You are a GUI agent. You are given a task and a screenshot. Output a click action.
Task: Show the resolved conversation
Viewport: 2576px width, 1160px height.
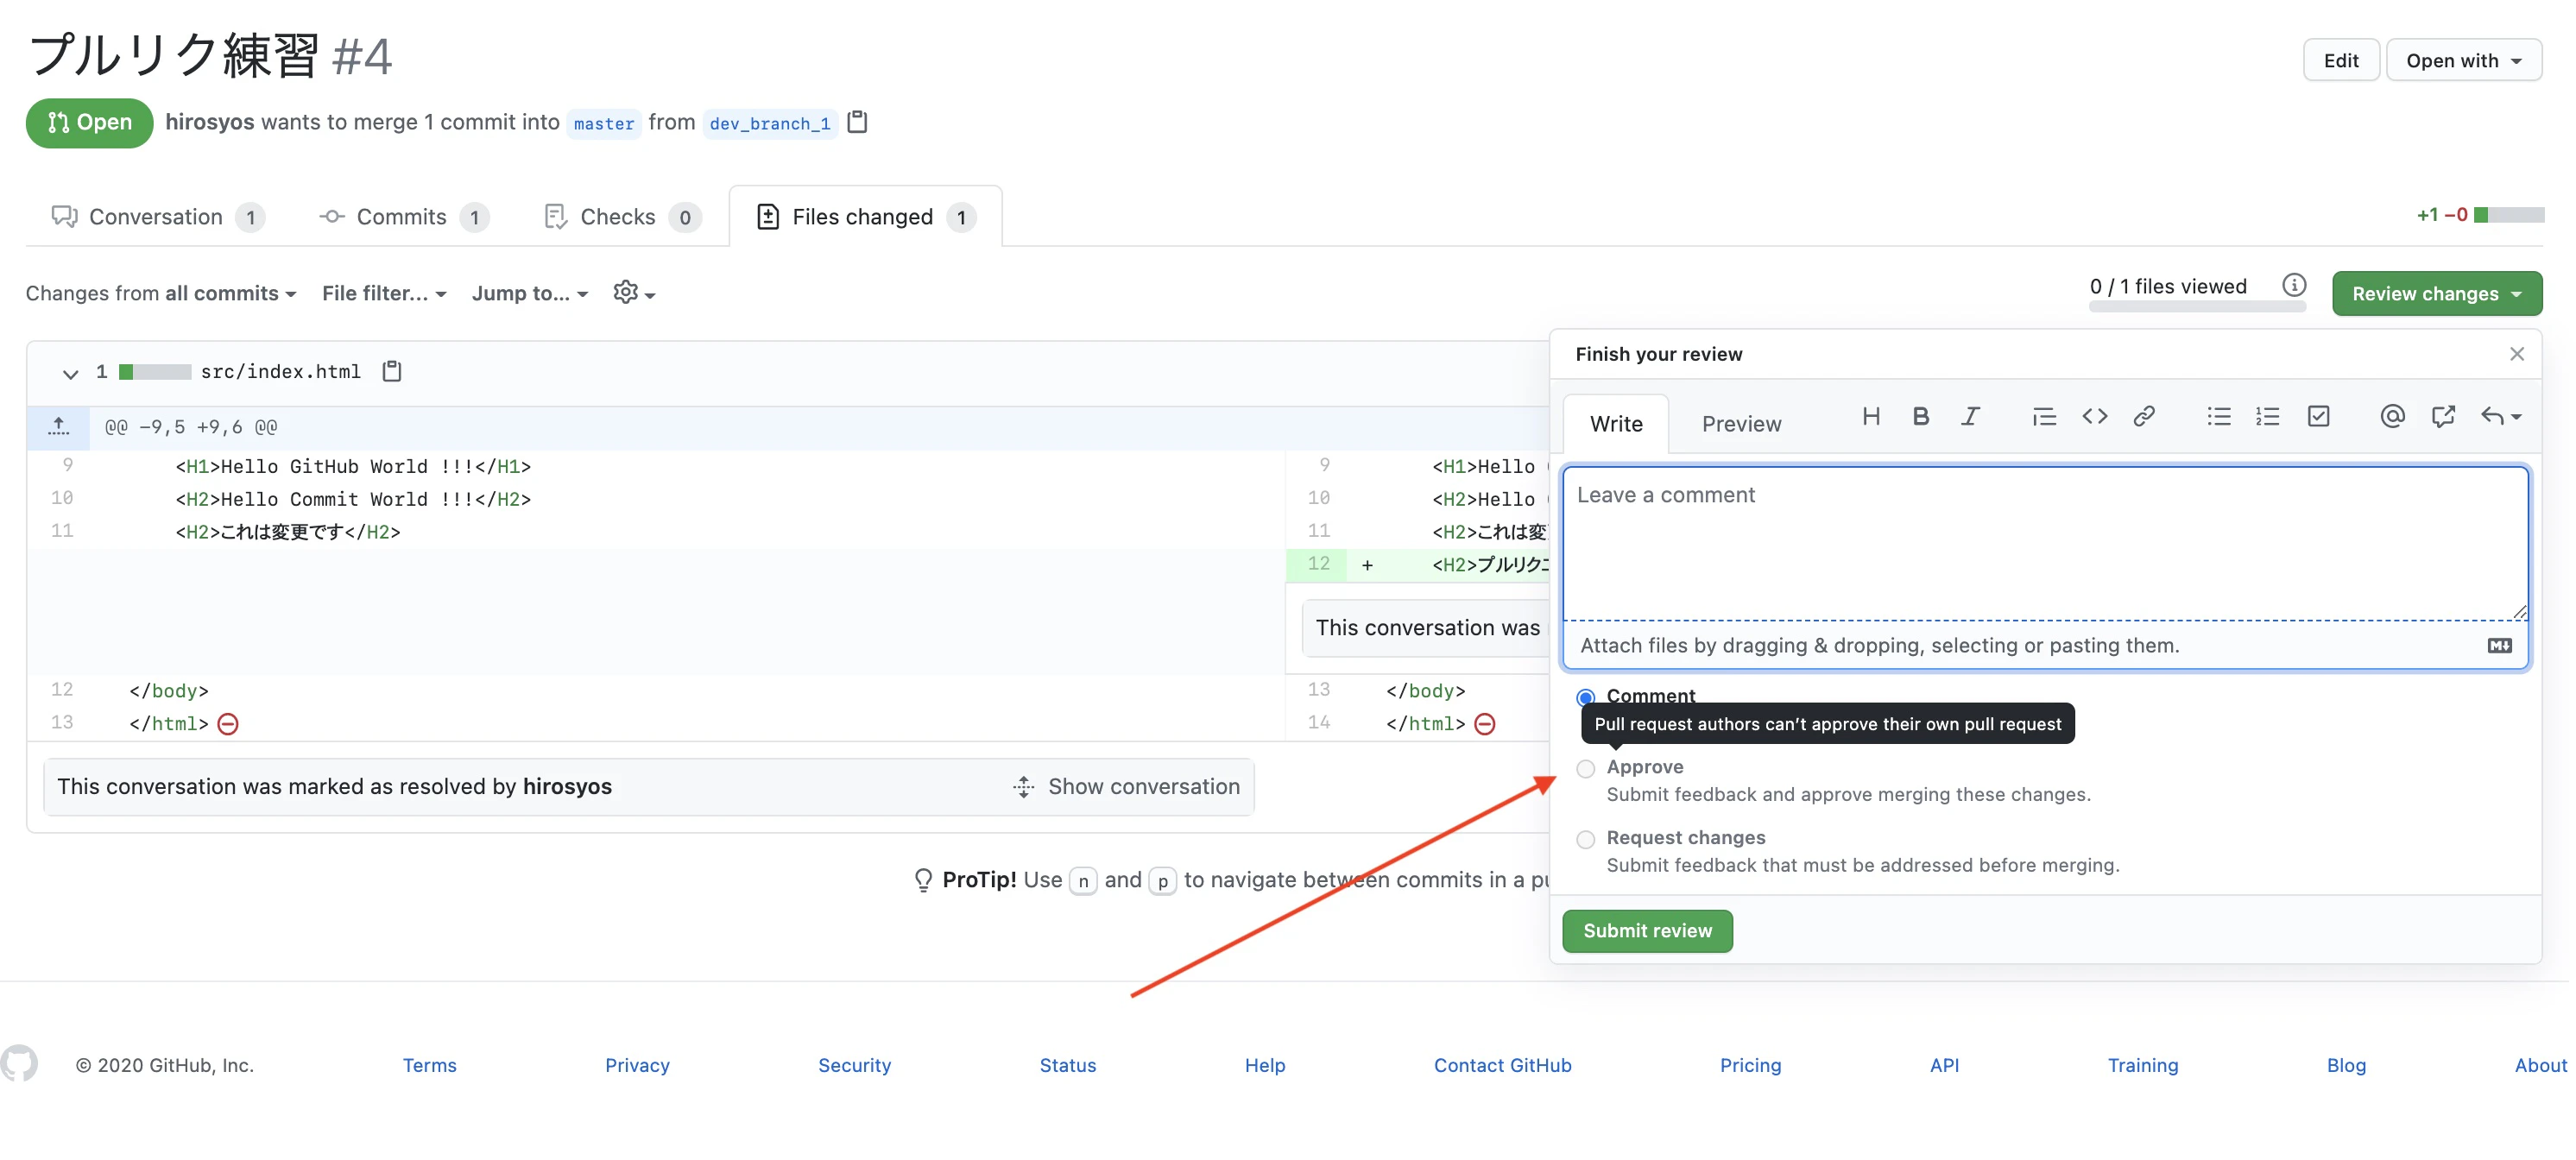[1126, 787]
